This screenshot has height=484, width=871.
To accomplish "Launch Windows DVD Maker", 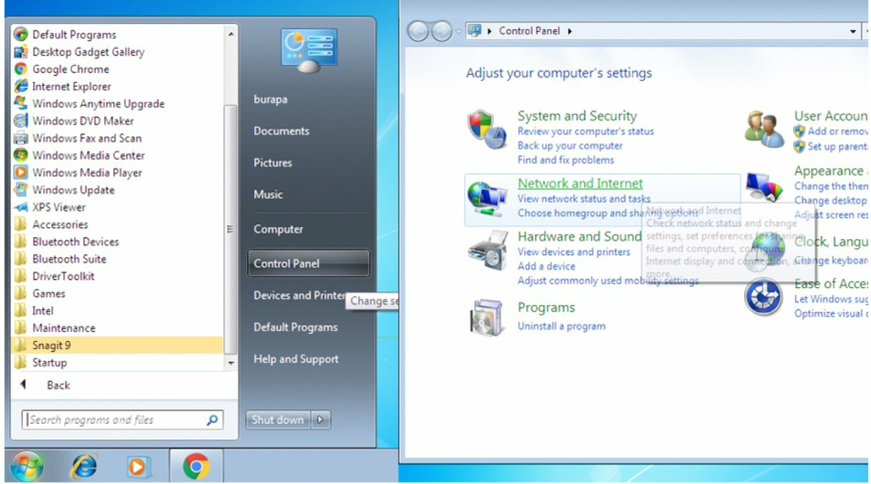I will [x=74, y=121].
